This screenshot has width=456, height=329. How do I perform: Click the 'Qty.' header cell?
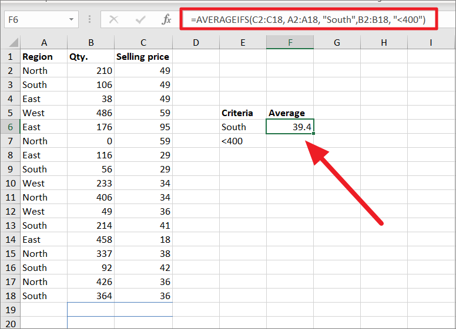90,56
